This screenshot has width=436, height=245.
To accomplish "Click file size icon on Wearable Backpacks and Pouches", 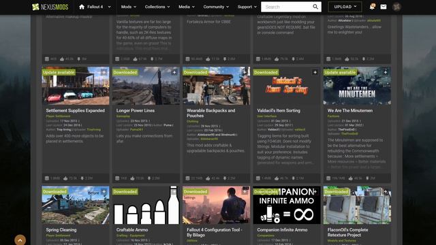I will (x=188, y=178).
